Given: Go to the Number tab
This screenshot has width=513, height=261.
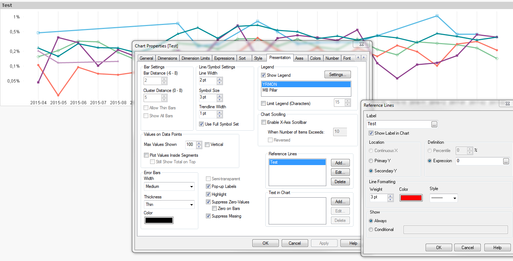Looking at the screenshot, I should (332, 58).
